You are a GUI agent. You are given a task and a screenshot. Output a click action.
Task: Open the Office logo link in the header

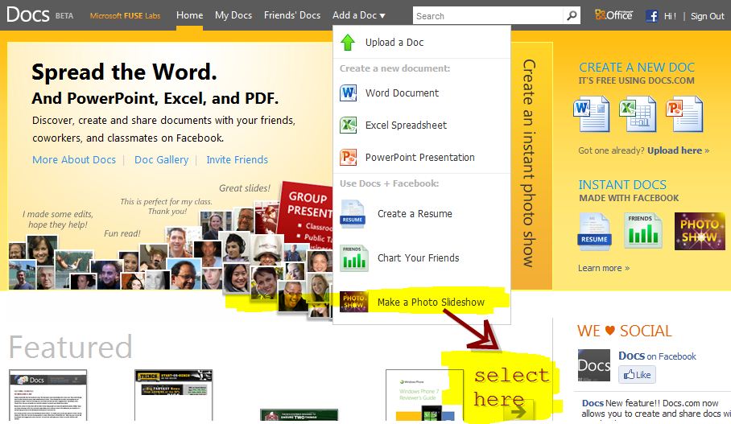pos(613,15)
